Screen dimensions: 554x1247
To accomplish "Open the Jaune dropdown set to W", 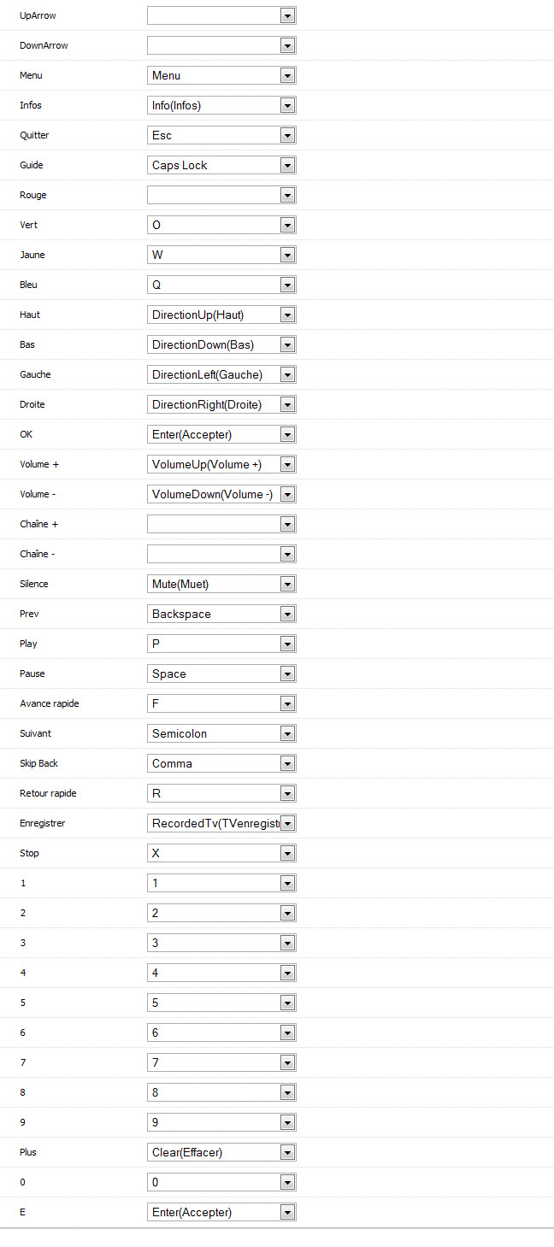I will [x=221, y=255].
